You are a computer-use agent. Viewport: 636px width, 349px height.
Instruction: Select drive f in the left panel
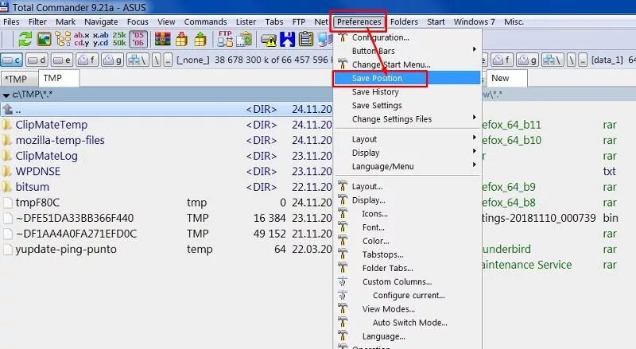pyautogui.click(x=87, y=60)
